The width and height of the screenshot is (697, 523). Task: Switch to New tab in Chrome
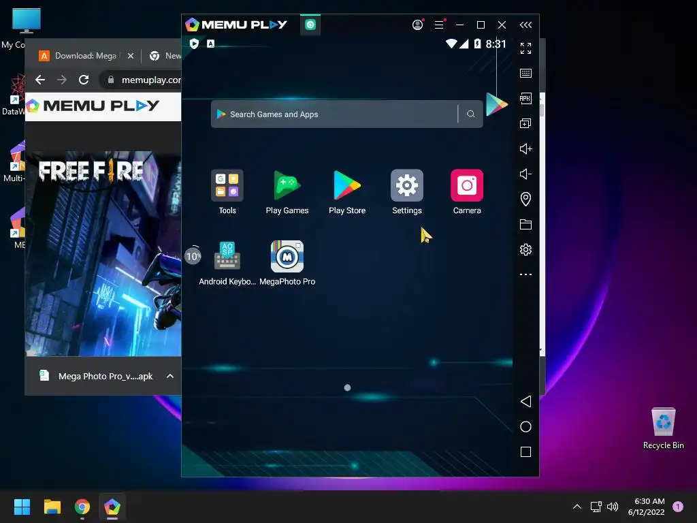click(x=165, y=56)
